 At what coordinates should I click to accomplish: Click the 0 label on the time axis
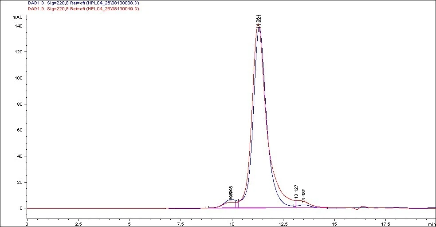[x=27, y=224]
